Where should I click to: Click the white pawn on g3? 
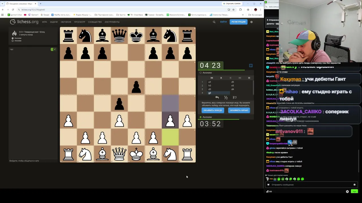pos(170,120)
